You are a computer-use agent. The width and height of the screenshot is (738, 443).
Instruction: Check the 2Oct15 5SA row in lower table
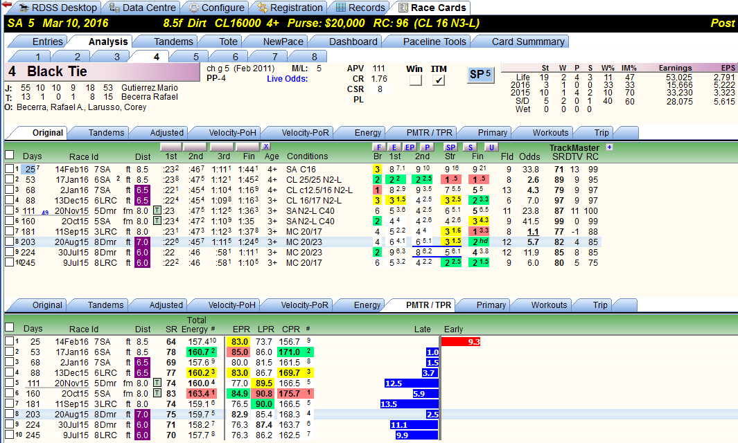click(x=10, y=392)
